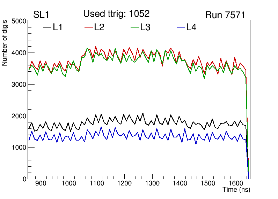Click the 'Run 7571' label
This screenshot has width=278, height=199.
pyautogui.click(x=225, y=15)
